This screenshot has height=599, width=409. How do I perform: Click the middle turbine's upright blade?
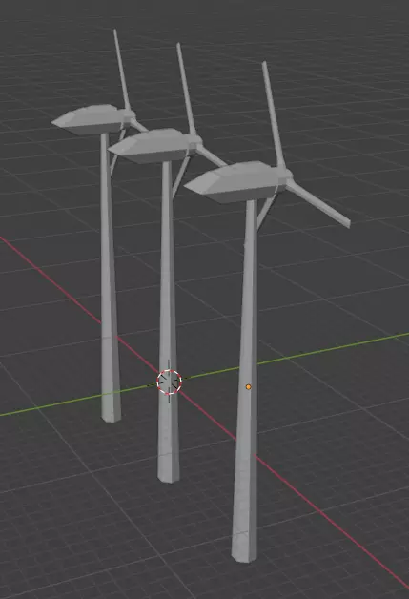click(186, 89)
